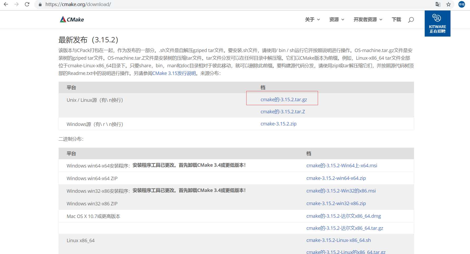Open the browser profile avatar

[x=462, y=4]
